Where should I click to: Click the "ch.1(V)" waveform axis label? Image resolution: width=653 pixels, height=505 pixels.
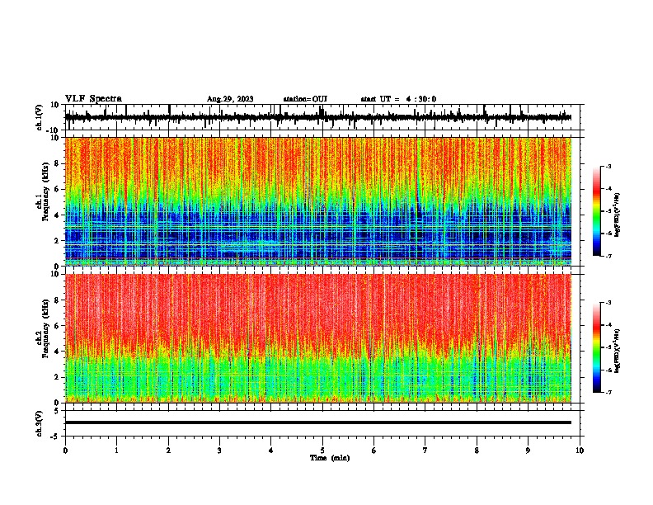(x=40, y=117)
